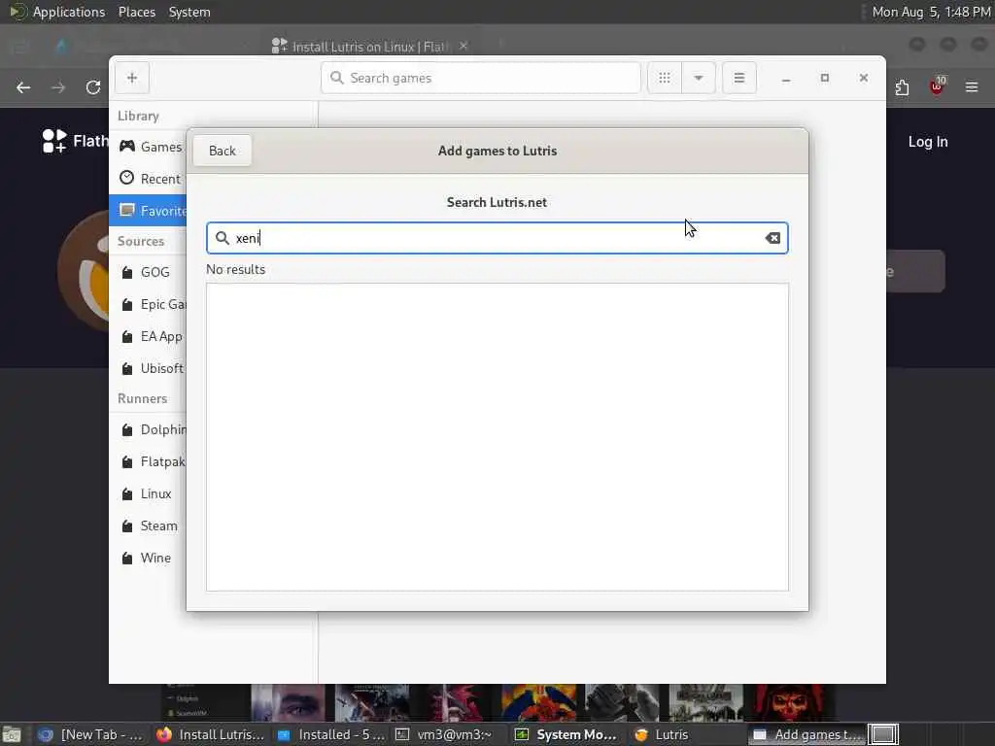Screen dimensions: 995x746
Task: Close the Install Lutris on Linux tab
Action: point(463,46)
